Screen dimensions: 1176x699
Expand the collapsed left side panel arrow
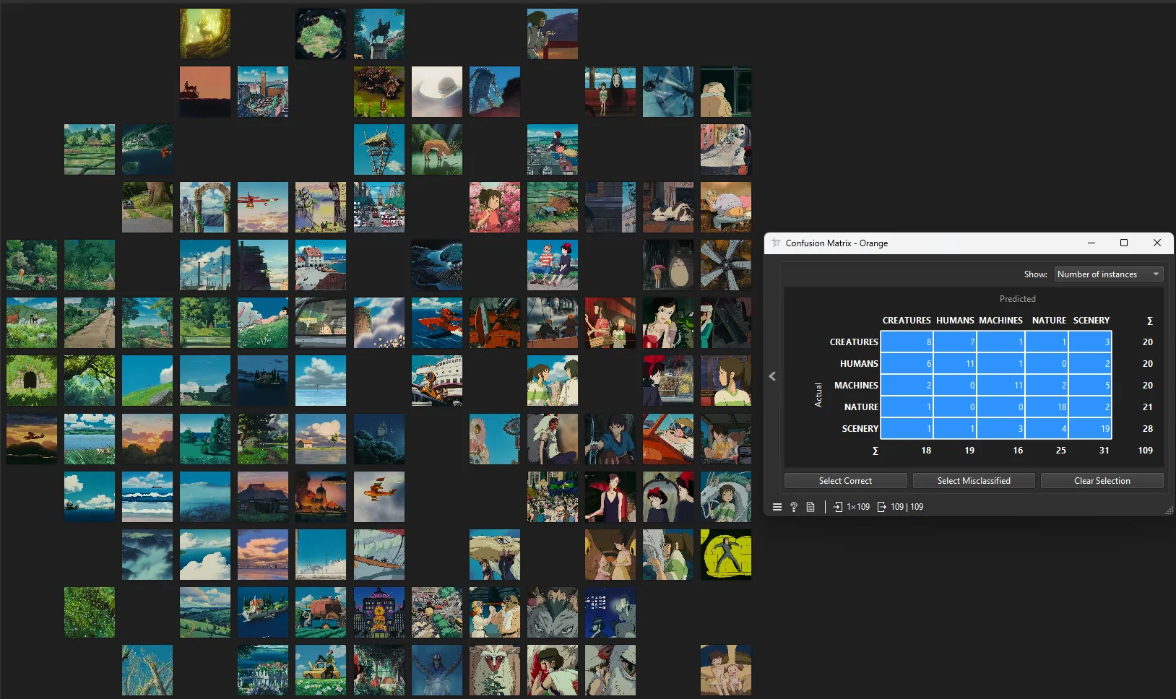point(772,376)
